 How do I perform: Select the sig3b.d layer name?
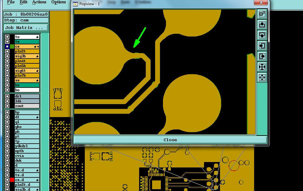click(27, 189)
